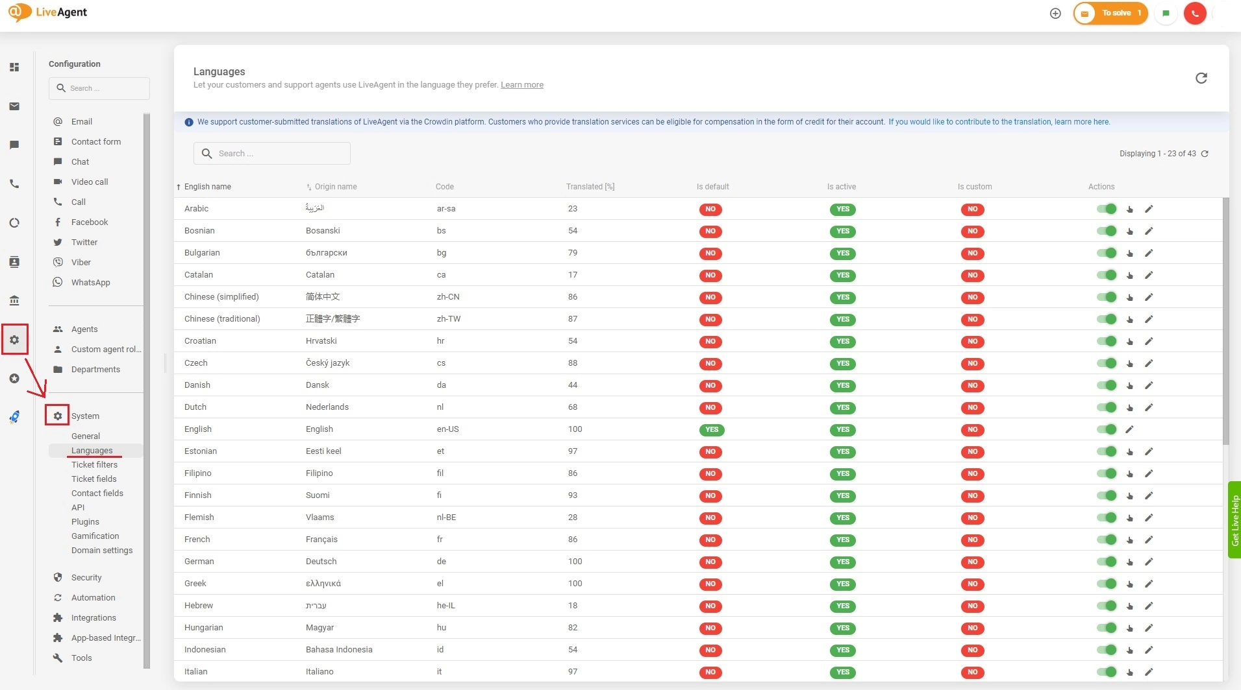The image size is (1241, 690).
Task: Expand the Automation section
Action: [x=93, y=598]
